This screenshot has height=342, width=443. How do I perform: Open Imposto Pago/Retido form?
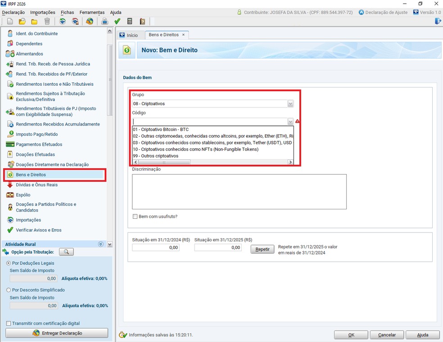click(37, 134)
